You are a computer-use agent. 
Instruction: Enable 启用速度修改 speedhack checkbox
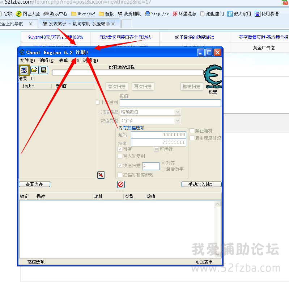tap(192, 138)
